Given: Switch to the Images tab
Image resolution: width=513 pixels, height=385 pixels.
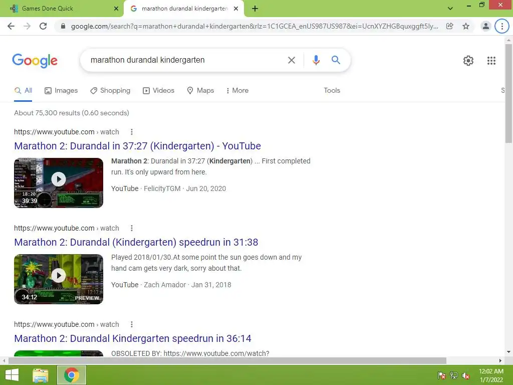Looking at the screenshot, I should pyautogui.click(x=61, y=91).
